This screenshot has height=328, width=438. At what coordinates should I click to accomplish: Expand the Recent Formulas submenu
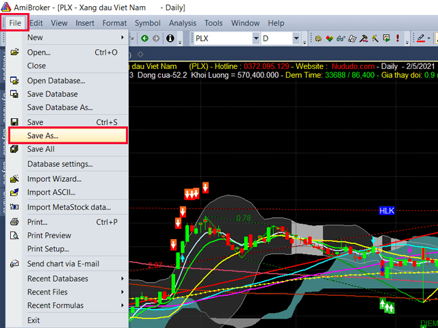(x=123, y=305)
